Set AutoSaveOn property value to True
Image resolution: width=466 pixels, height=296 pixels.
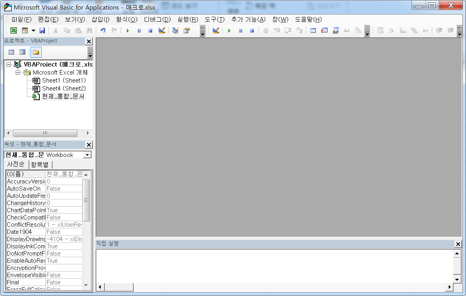point(62,188)
